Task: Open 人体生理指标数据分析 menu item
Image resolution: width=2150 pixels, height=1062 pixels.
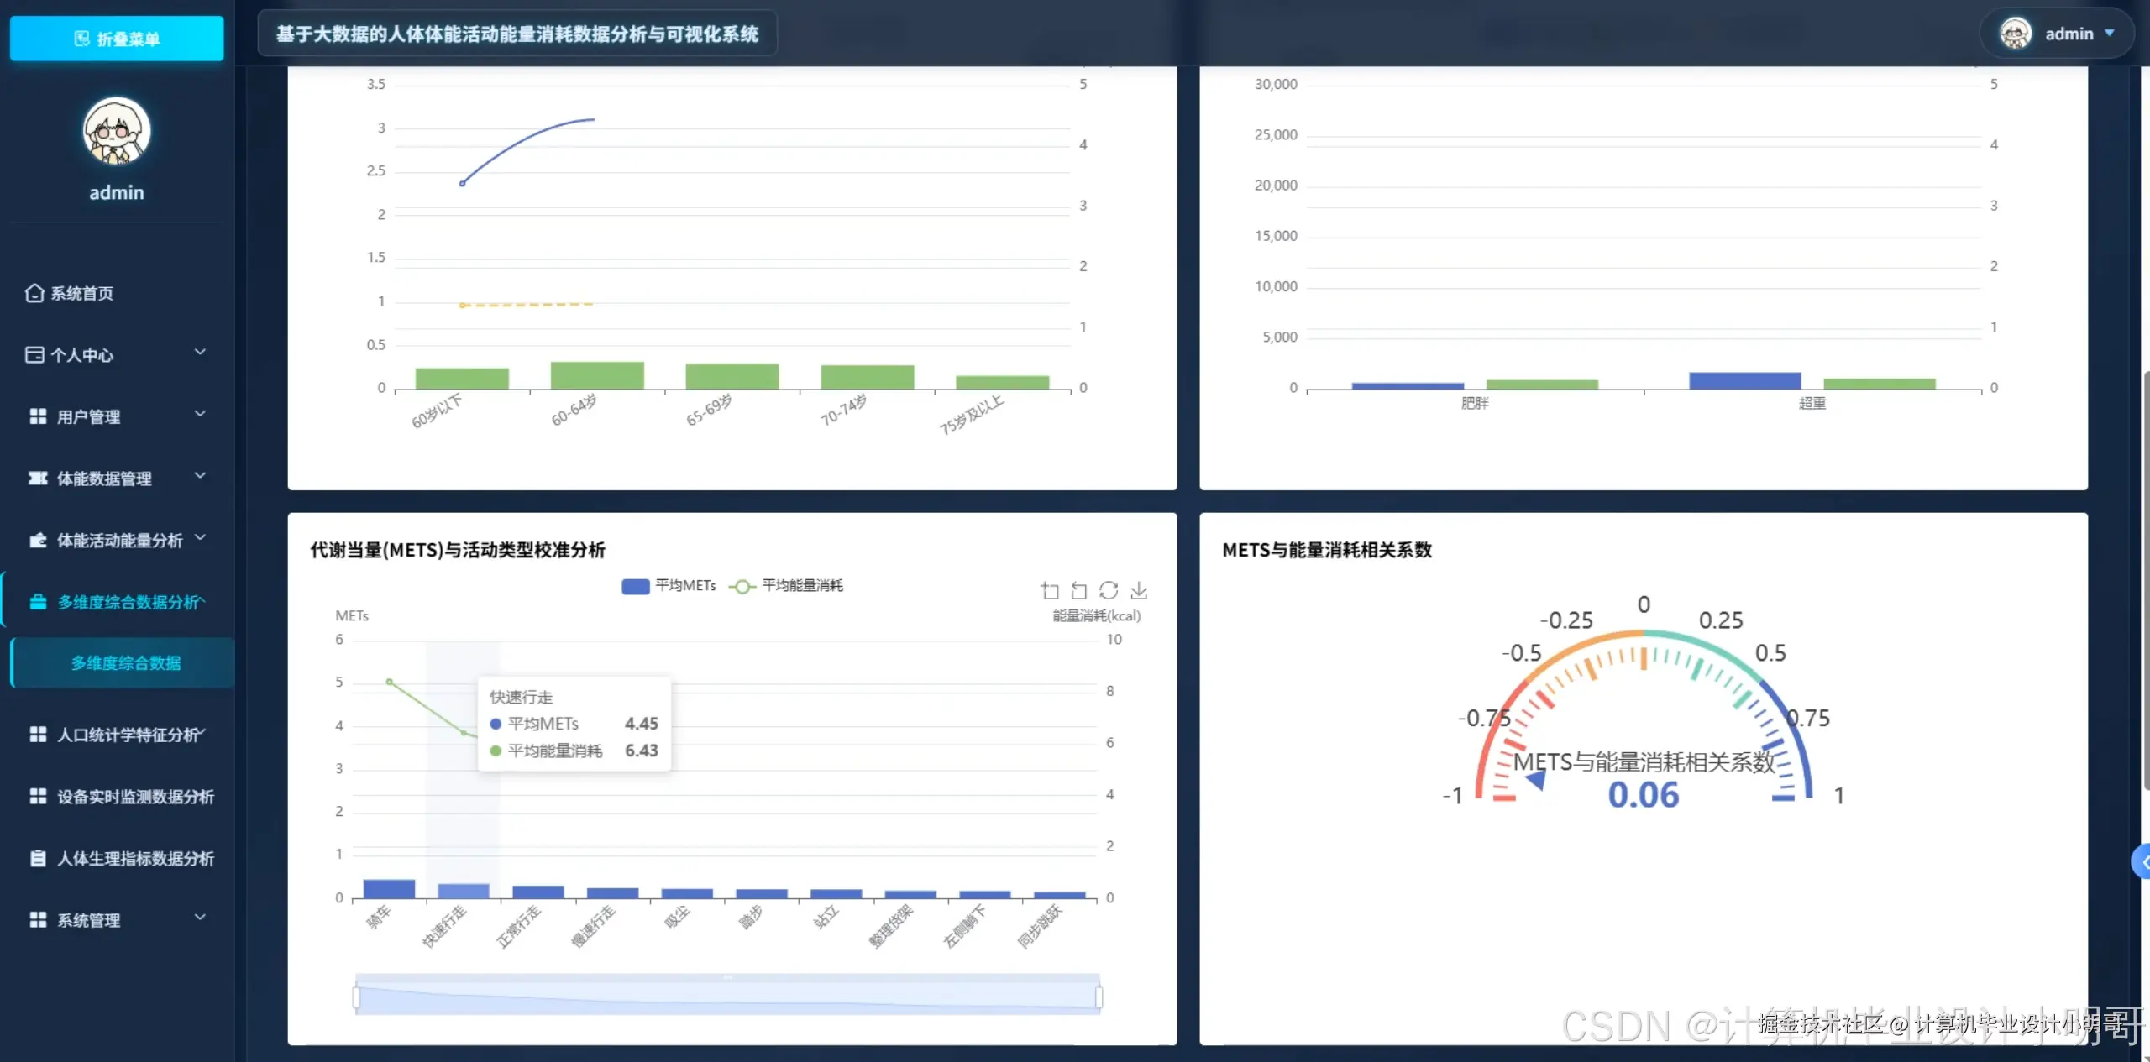Action: click(134, 858)
